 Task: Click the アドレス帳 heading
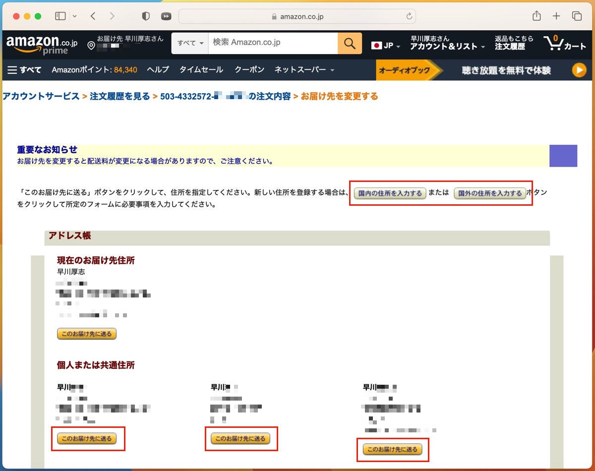pos(69,235)
